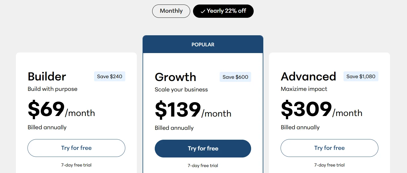Click the Maxizime impact tagline

tap(304, 89)
